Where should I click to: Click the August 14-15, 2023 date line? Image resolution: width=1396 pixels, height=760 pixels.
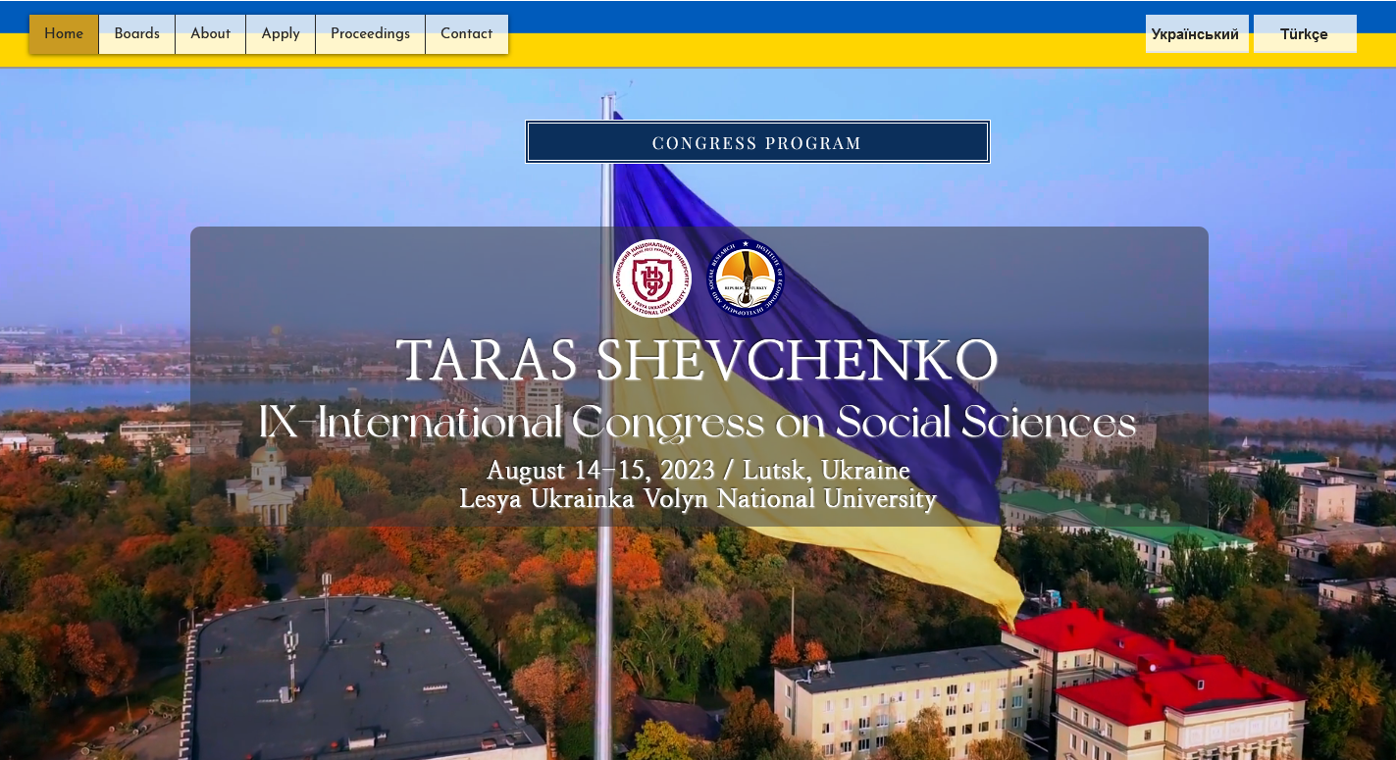[698, 471]
